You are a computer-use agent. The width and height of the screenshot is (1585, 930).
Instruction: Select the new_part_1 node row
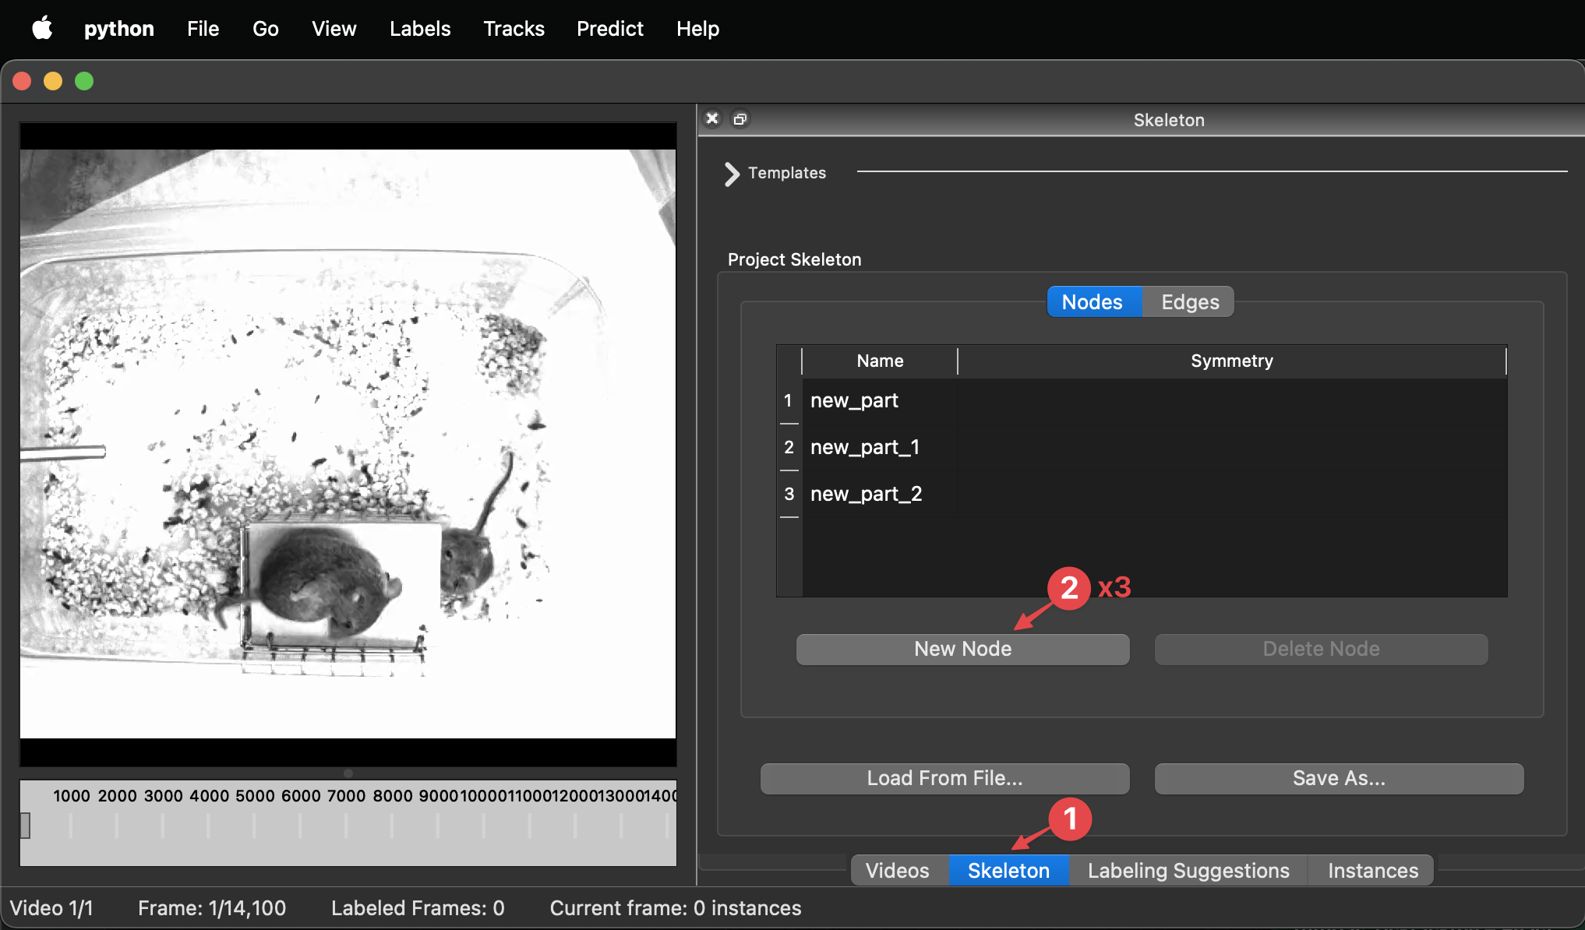pos(865,447)
